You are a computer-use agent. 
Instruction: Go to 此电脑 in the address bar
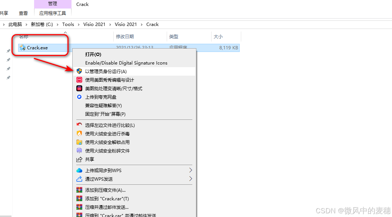coord(15,24)
